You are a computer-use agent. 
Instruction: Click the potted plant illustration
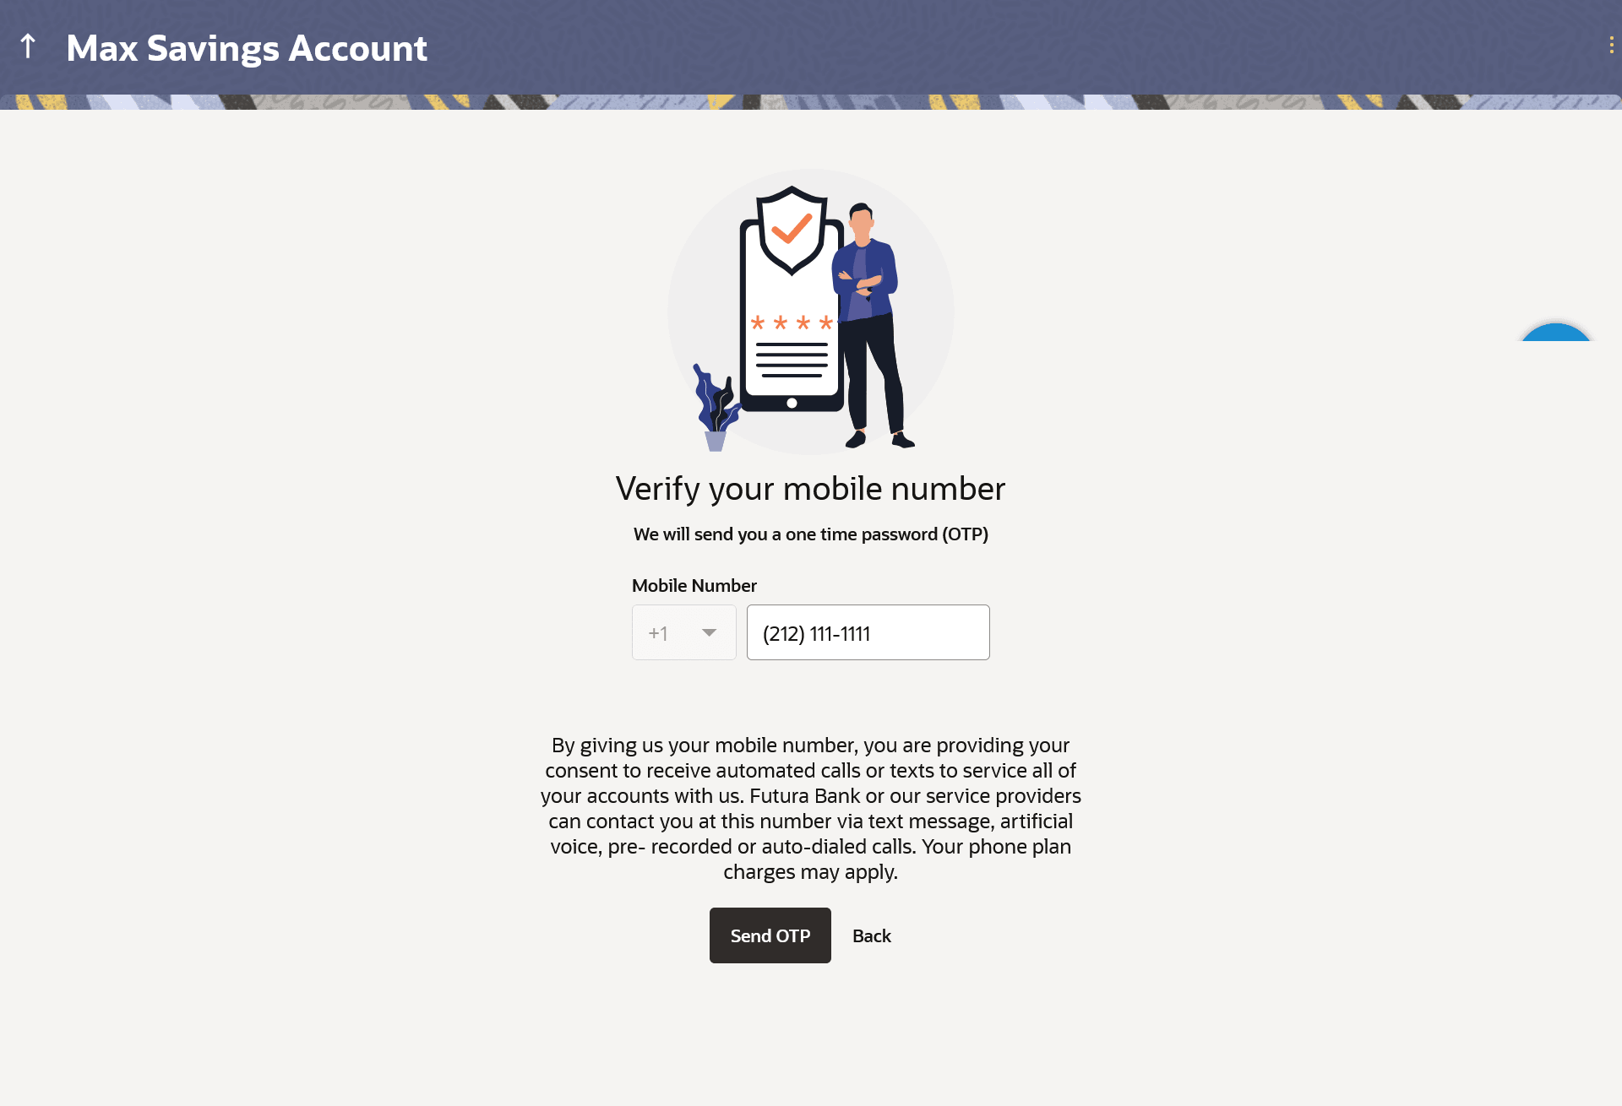click(x=716, y=407)
